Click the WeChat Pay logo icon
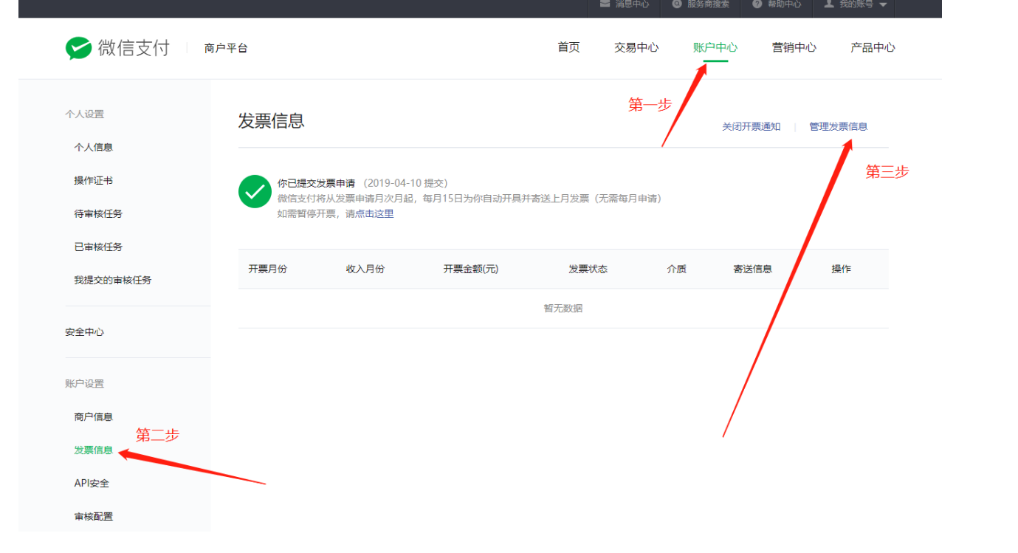This screenshot has width=1018, height=553. tap(79, 48)
